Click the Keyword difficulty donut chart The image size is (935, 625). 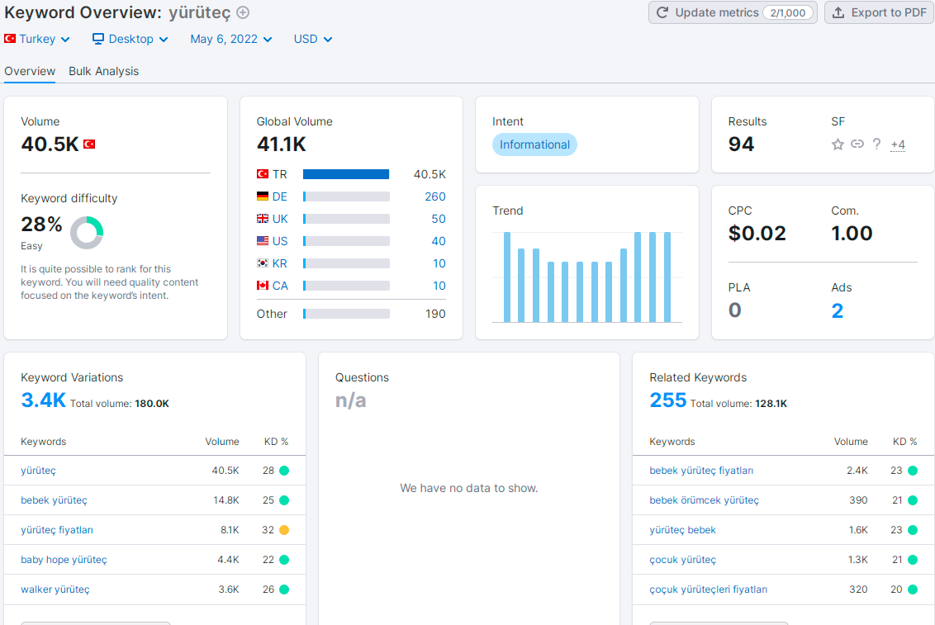point(87,232)
